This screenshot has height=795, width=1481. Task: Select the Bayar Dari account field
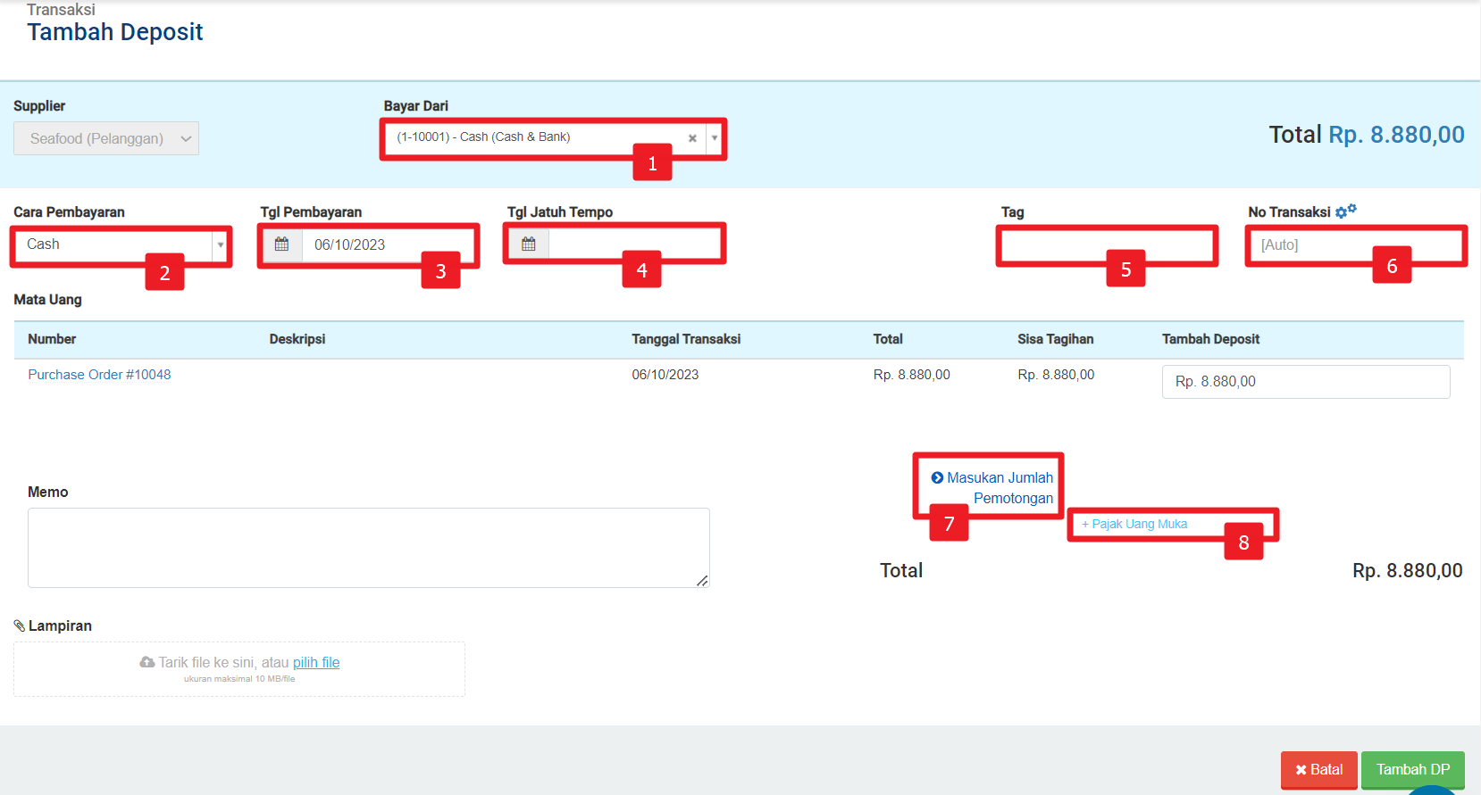(553, 137)
